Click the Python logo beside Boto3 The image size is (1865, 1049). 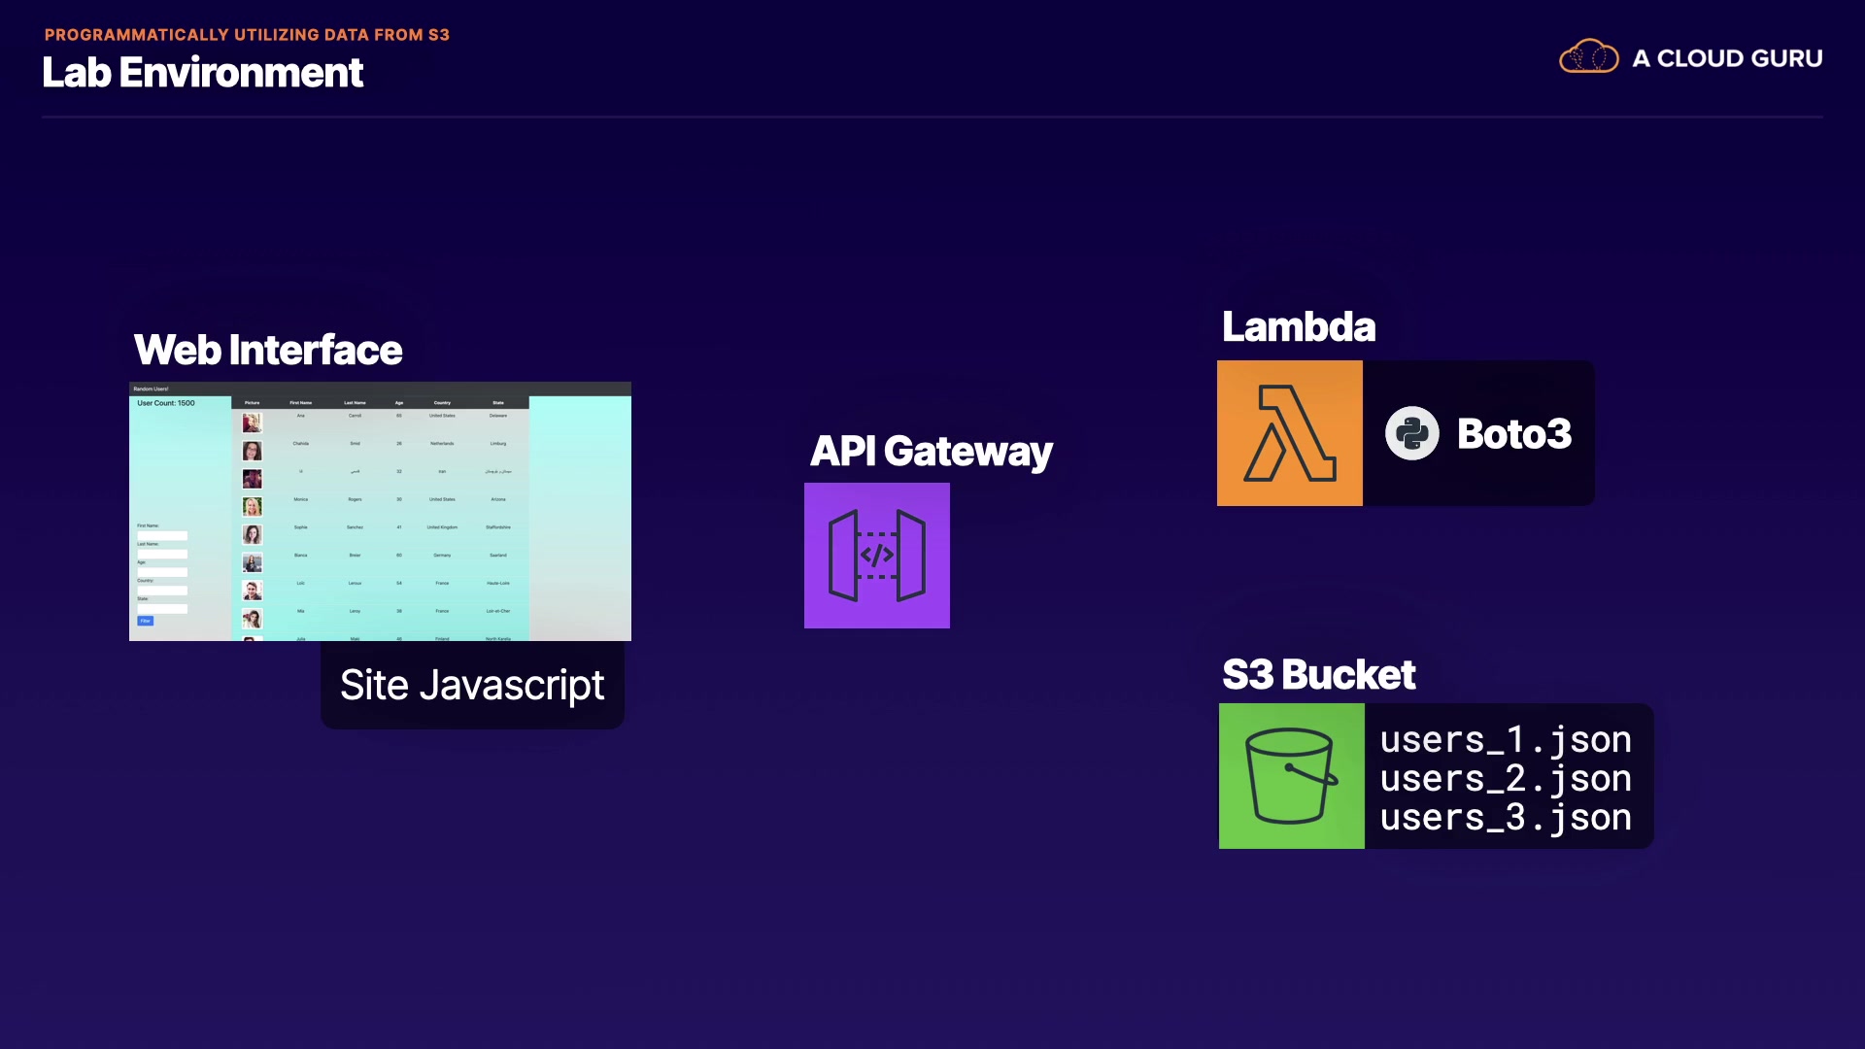tap(1411, 433)
